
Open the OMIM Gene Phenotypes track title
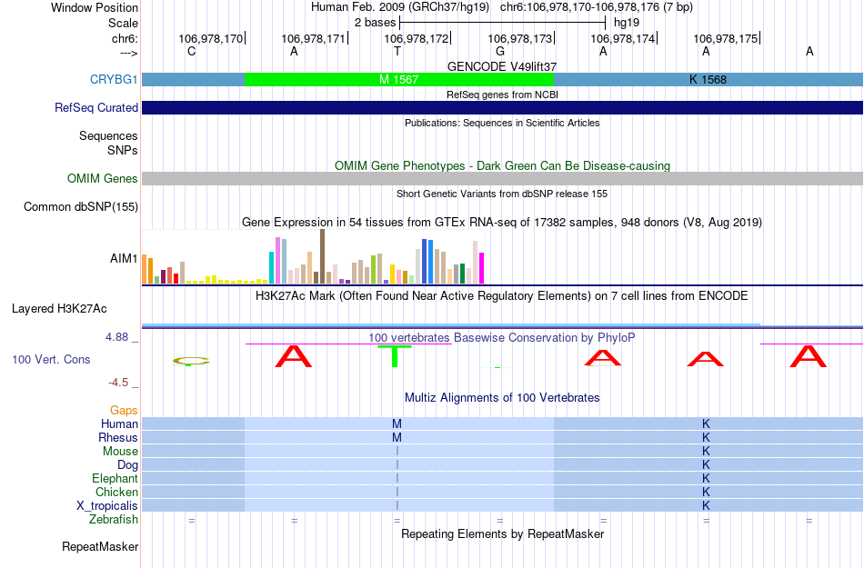click(502, 165)
